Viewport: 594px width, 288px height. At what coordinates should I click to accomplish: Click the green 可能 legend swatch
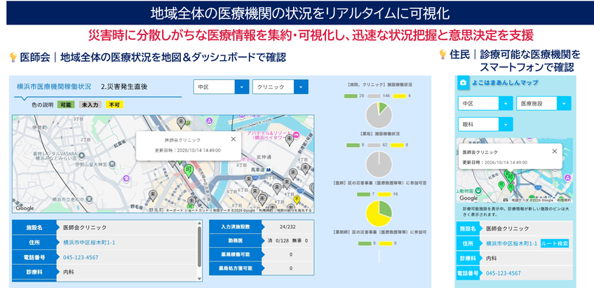pos(66,105)
